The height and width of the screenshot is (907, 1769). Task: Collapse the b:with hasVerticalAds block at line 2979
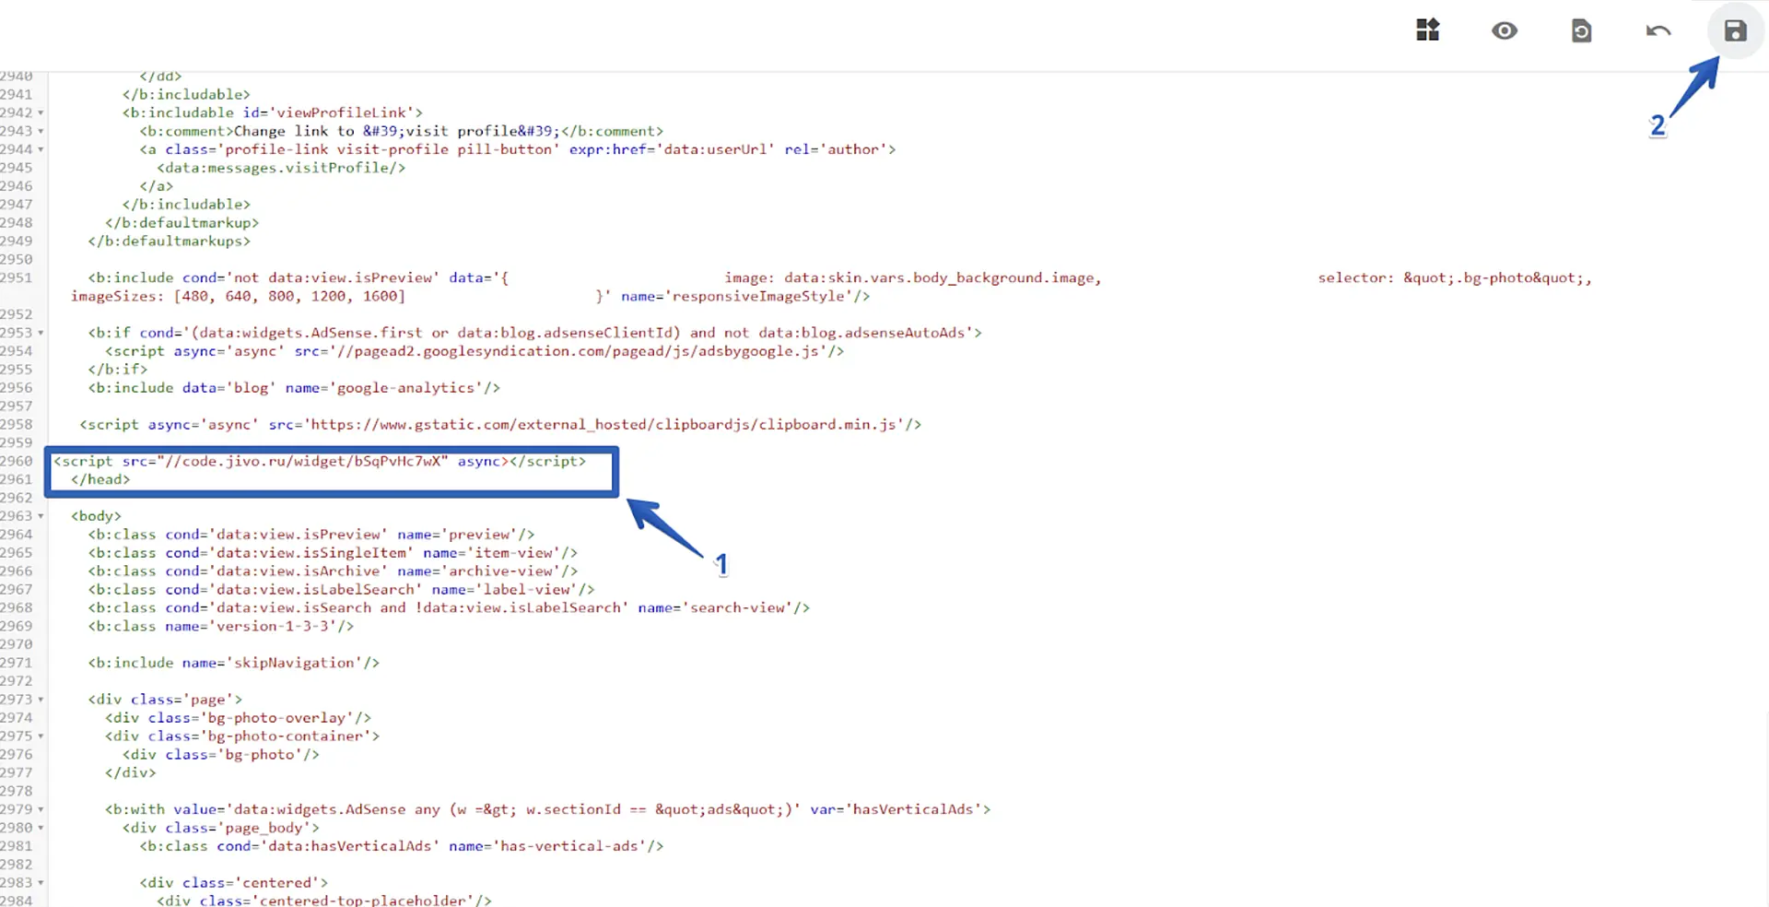click(x=41, y=810)
